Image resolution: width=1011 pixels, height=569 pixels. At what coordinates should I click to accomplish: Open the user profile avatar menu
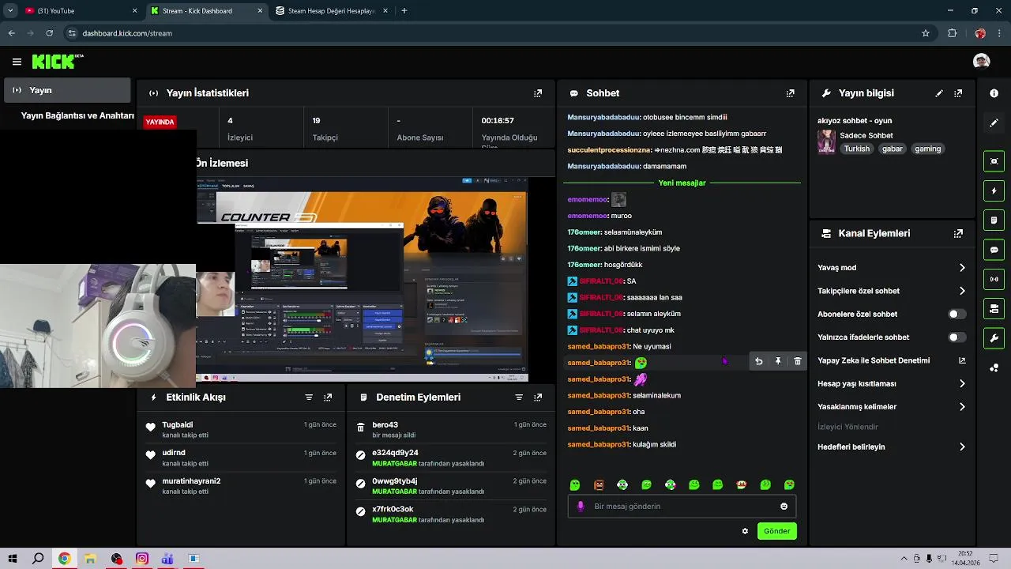click(981, 62)
